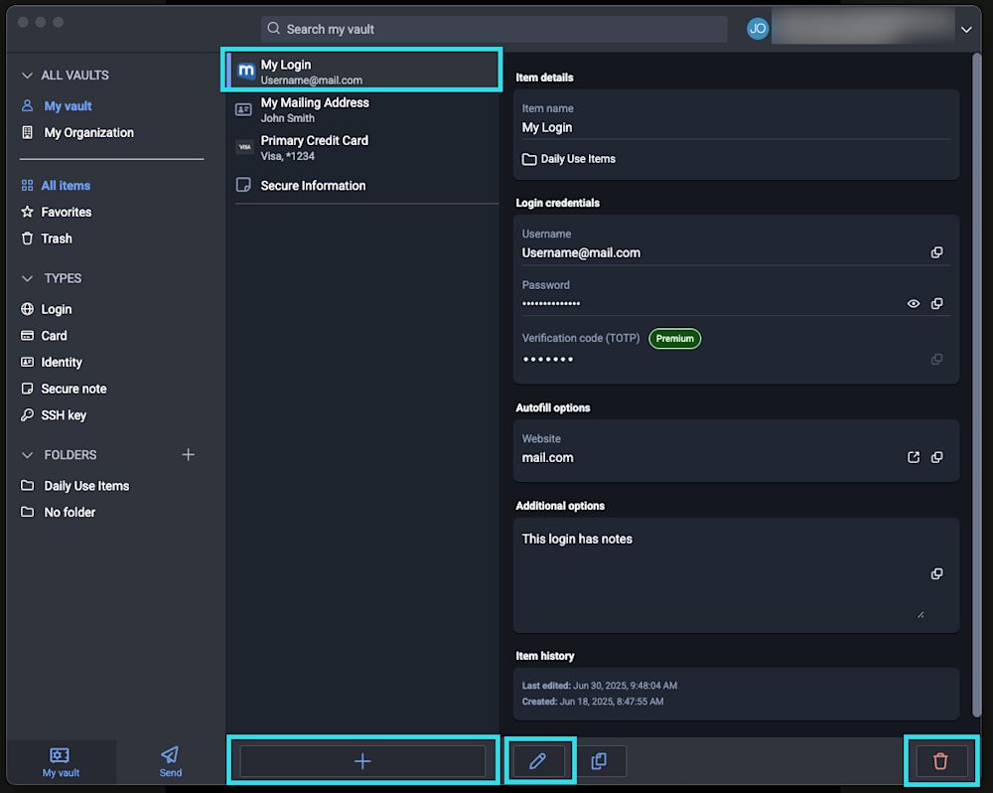Screen dimensions: 993x793
Task: Click the Daily Use Items folder label in details
Action: click(578, 158)
